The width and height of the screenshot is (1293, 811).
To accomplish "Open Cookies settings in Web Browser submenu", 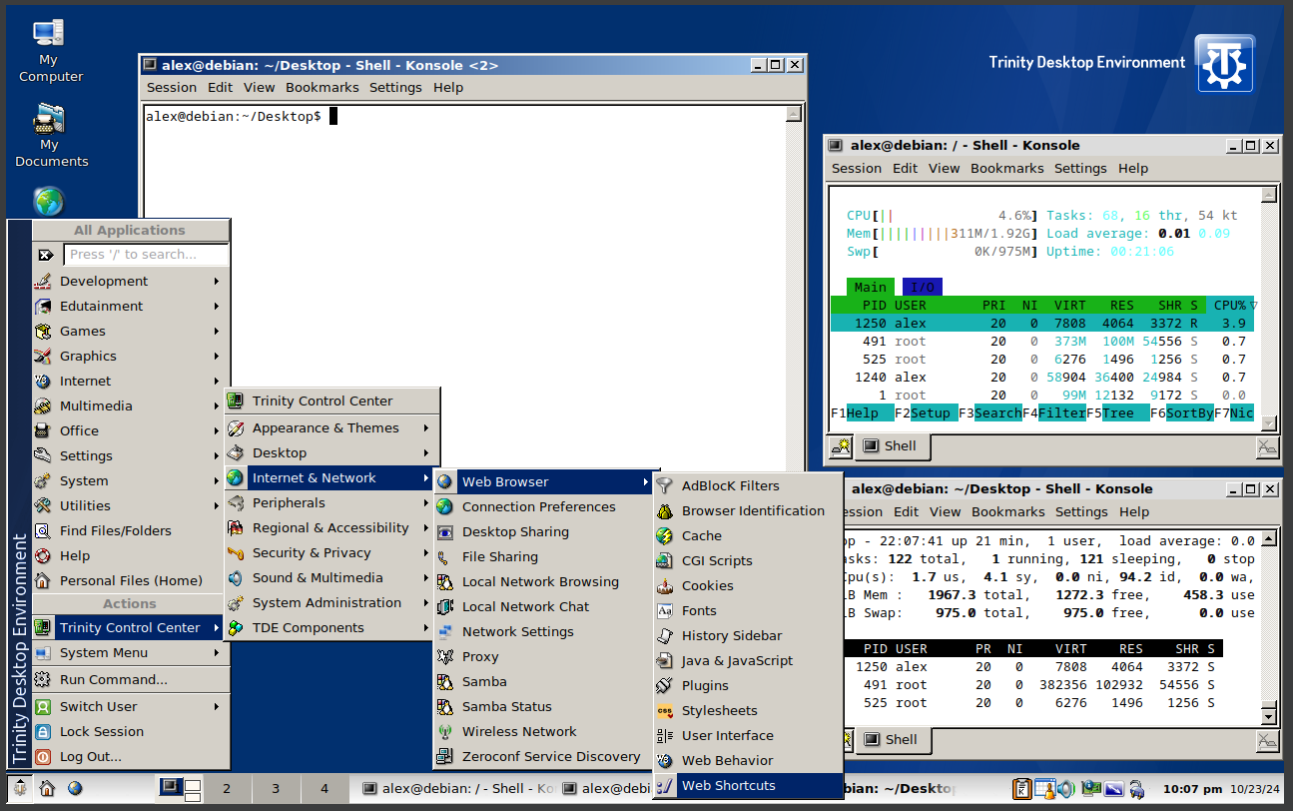I will 707,586.
